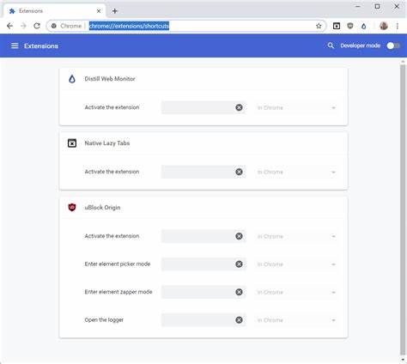Minimize the Chrome window
The image size is (407, 364).
(x=358, y=6)
